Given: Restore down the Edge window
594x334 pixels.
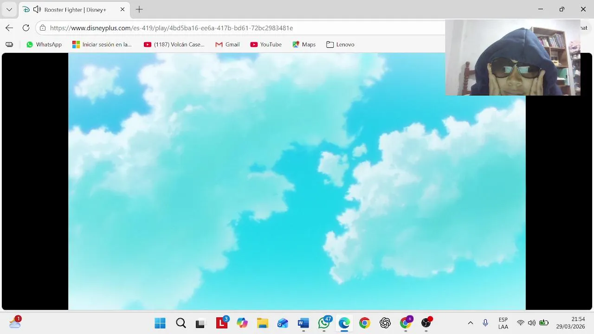Looking at the screenshot, I should [562, 9].
